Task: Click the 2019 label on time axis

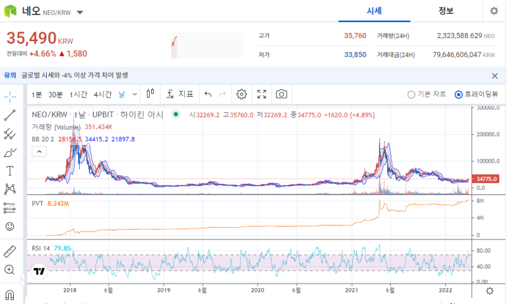Action: [x=164, y=290]
